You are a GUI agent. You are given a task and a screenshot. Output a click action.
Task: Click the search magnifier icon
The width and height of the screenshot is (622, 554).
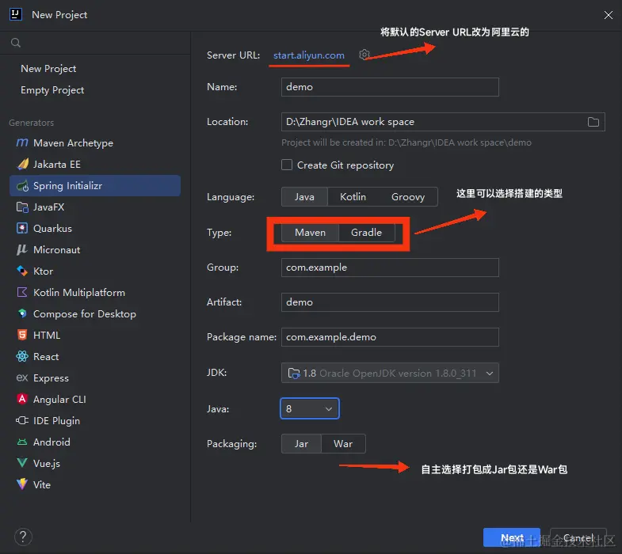pos(16,43)
